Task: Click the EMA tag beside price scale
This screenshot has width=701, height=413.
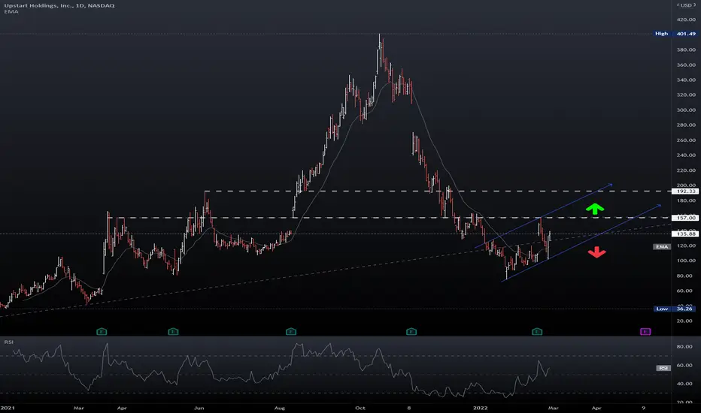Action: pyautogui.click(x=662, y=246)
